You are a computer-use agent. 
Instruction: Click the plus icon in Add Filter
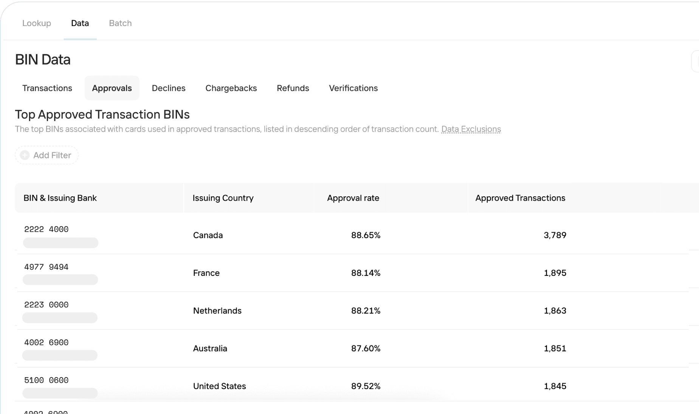[25, 155]
